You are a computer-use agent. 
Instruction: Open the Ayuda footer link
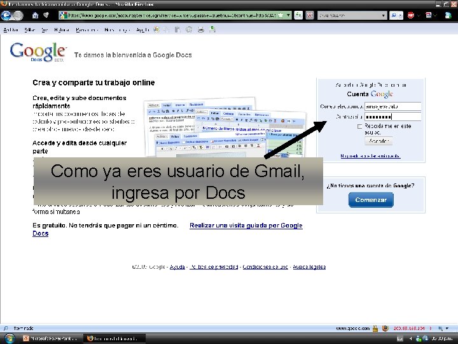(x=177, y=267)
